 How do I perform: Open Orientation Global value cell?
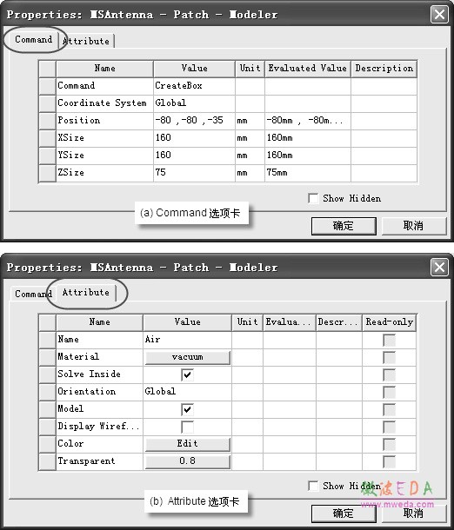click(187, 392)
